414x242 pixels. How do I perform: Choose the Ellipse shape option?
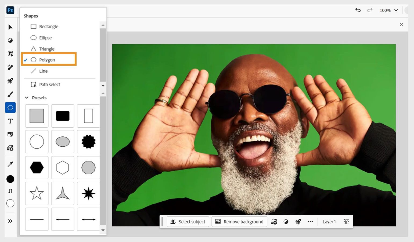46,38
